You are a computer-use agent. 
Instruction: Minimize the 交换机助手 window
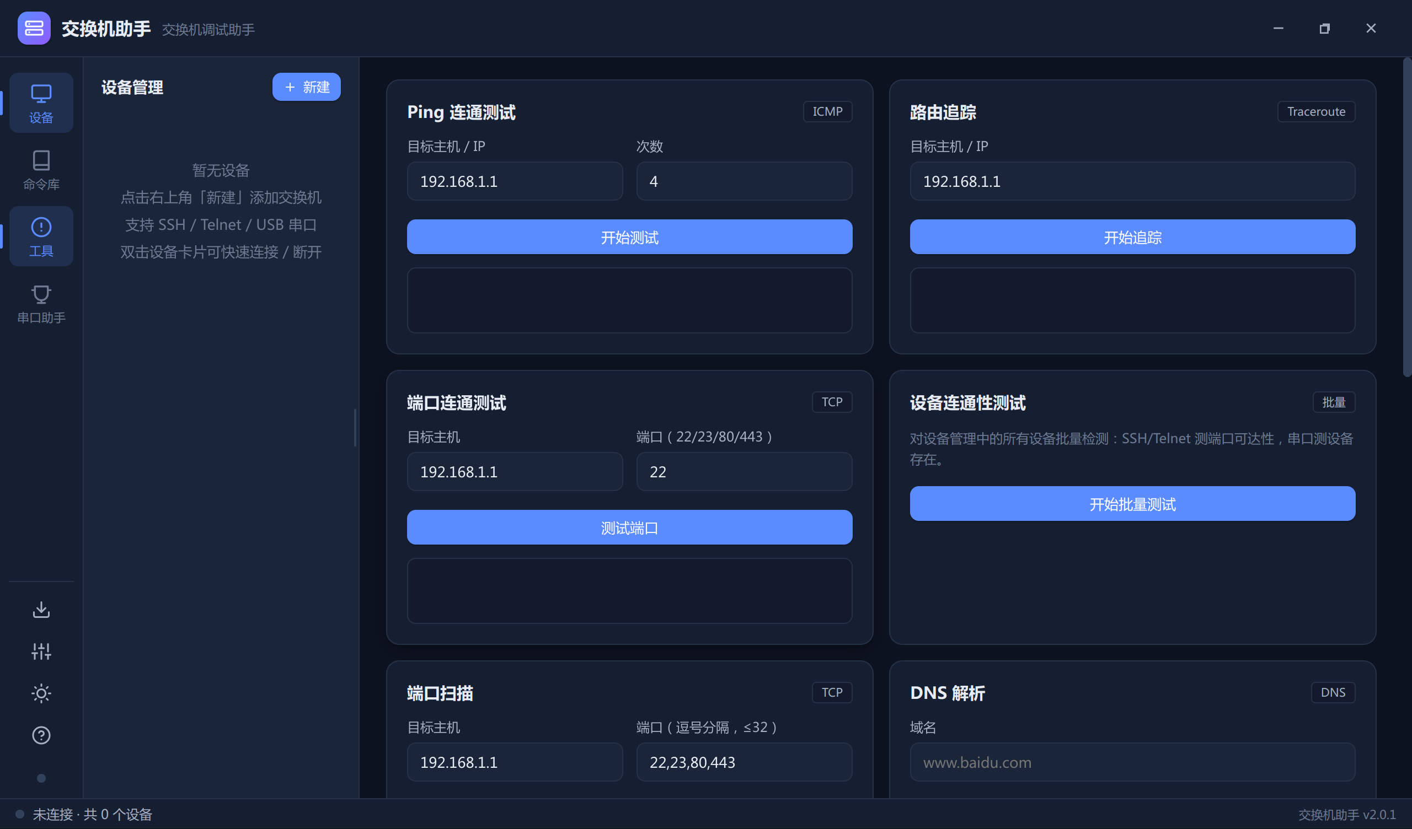click(1278, 28)
